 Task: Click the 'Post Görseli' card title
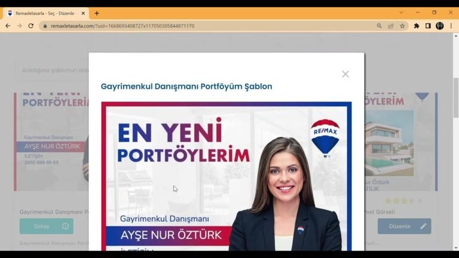point(380,212)
